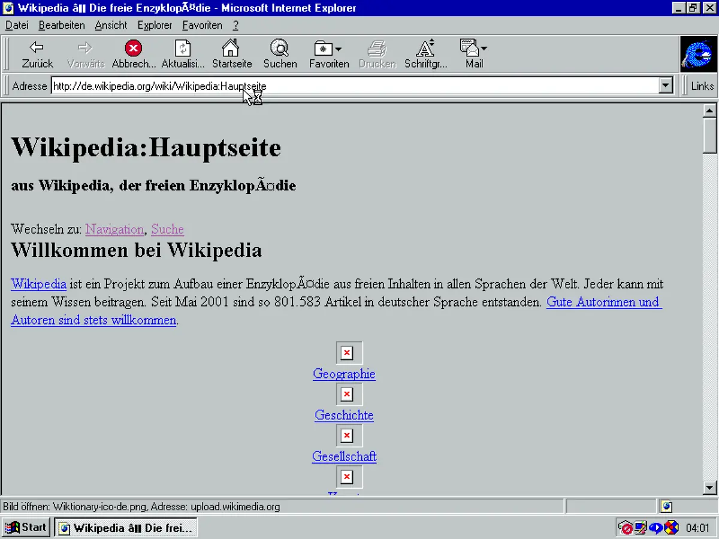Click the Suchen search icon
The image size is (719, 539).
[280, 48]
